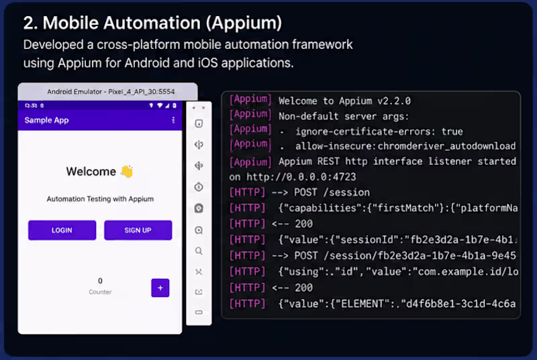
Task: Click the 'http://0.0.0.0:4723' address in log
Action: click(301, 177)
